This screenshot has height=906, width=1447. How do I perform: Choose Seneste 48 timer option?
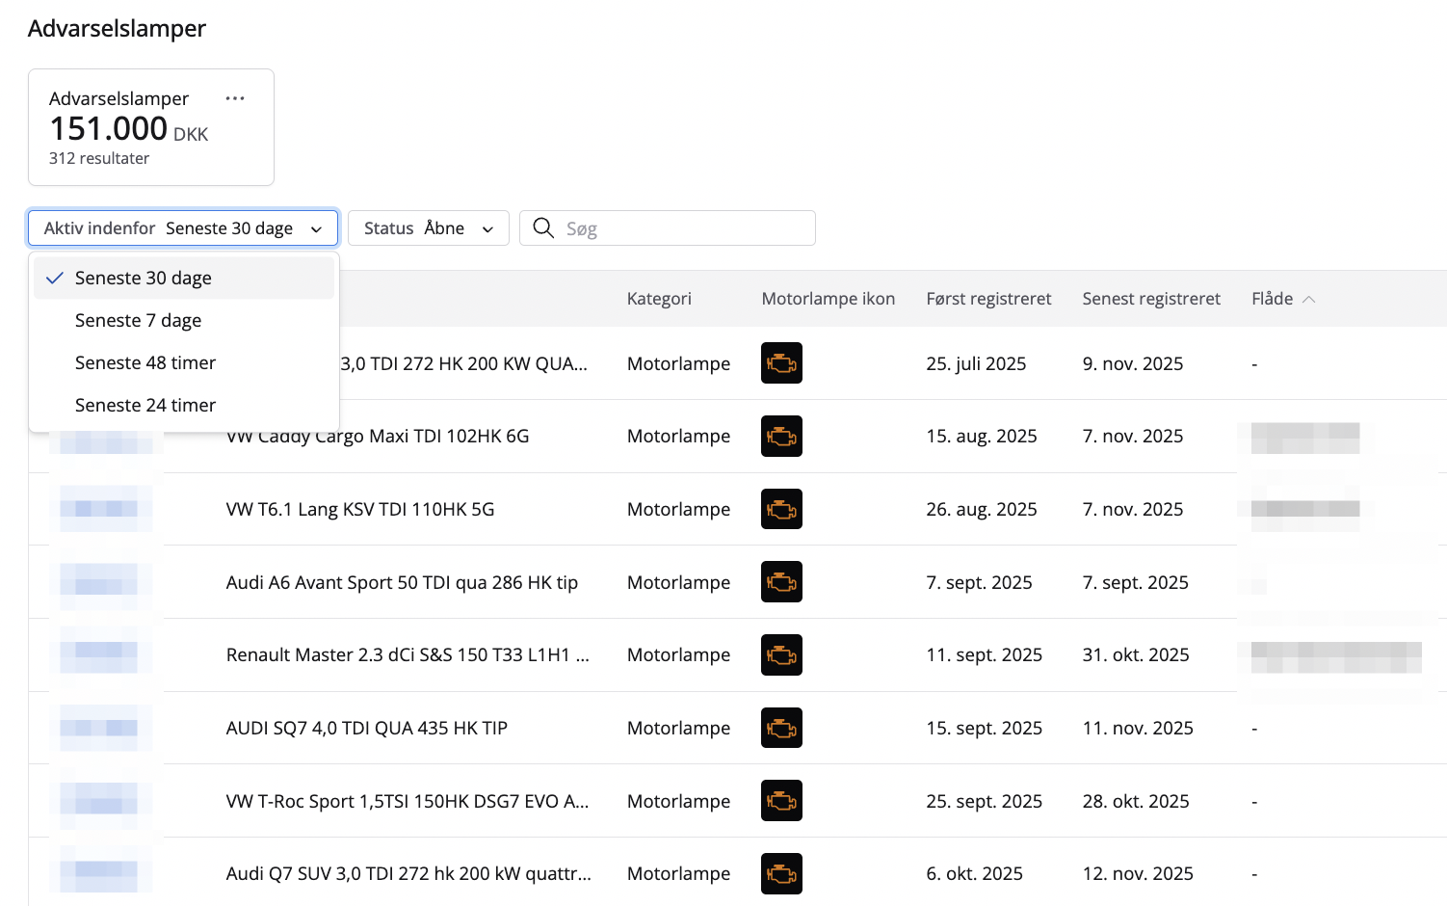145,363
